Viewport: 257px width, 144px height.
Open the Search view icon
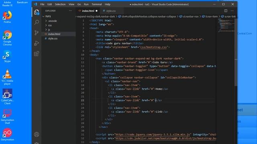pyautogui.click(x=37, y=22)
